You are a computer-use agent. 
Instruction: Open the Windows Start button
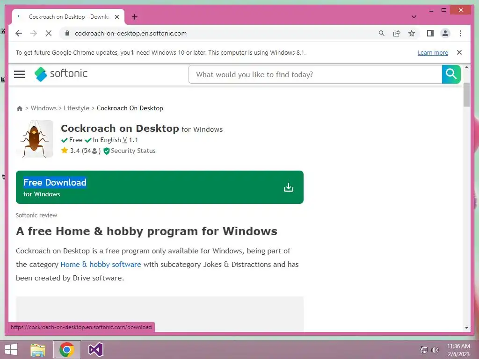click(x=11, y=350)
